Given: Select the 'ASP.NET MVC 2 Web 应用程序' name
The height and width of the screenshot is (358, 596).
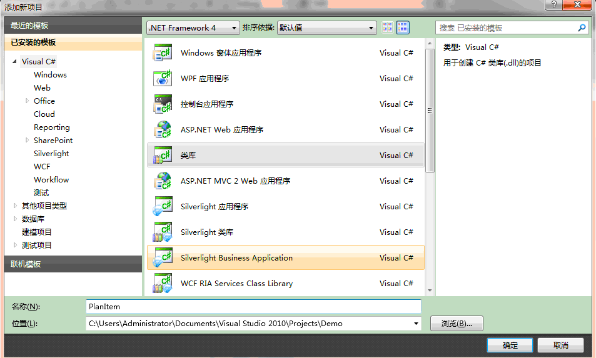Looking at the screenshot, I should 235,181.
